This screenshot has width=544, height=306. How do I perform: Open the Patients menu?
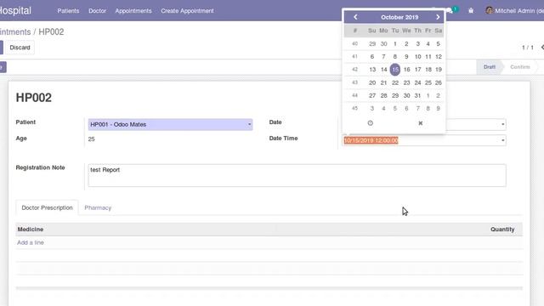coord(68,11)
